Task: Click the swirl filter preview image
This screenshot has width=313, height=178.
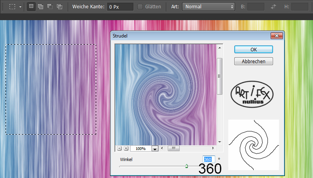Action: [x=166, y=95]
